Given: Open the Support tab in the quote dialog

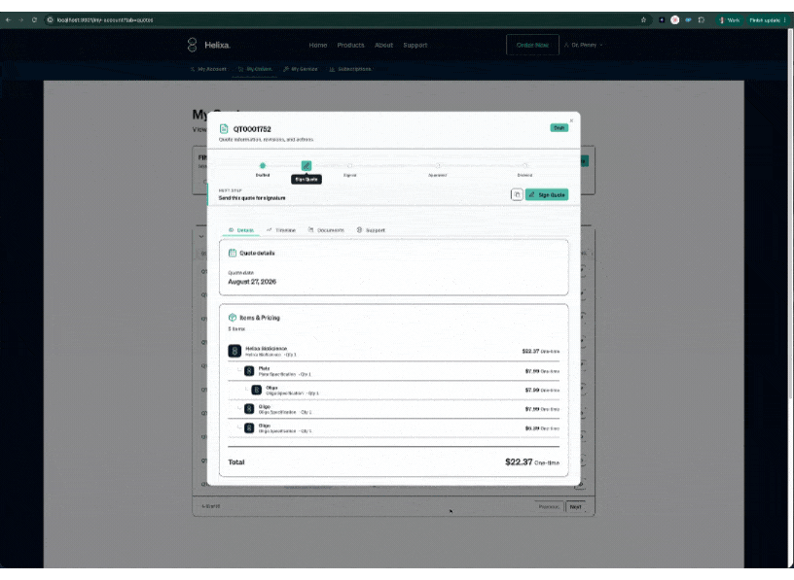Looking at the screenshot, I should point(371,230).
